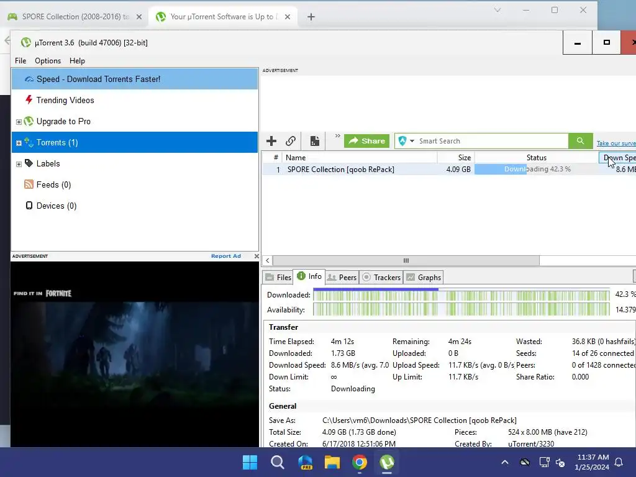Open the Take our survey link
The height and width of the screenshot is (477, 636).
616,143
